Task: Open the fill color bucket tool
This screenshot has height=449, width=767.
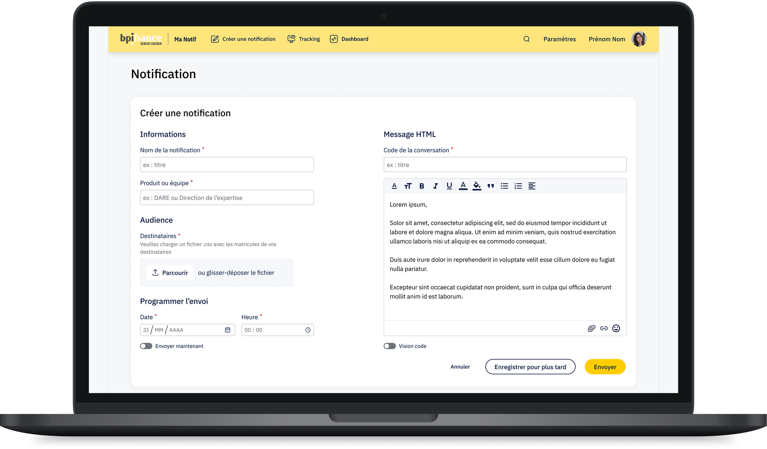Action: (477, 186)
